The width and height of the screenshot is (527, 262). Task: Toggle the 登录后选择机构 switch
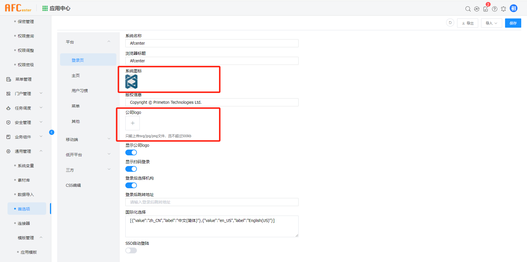131,185
